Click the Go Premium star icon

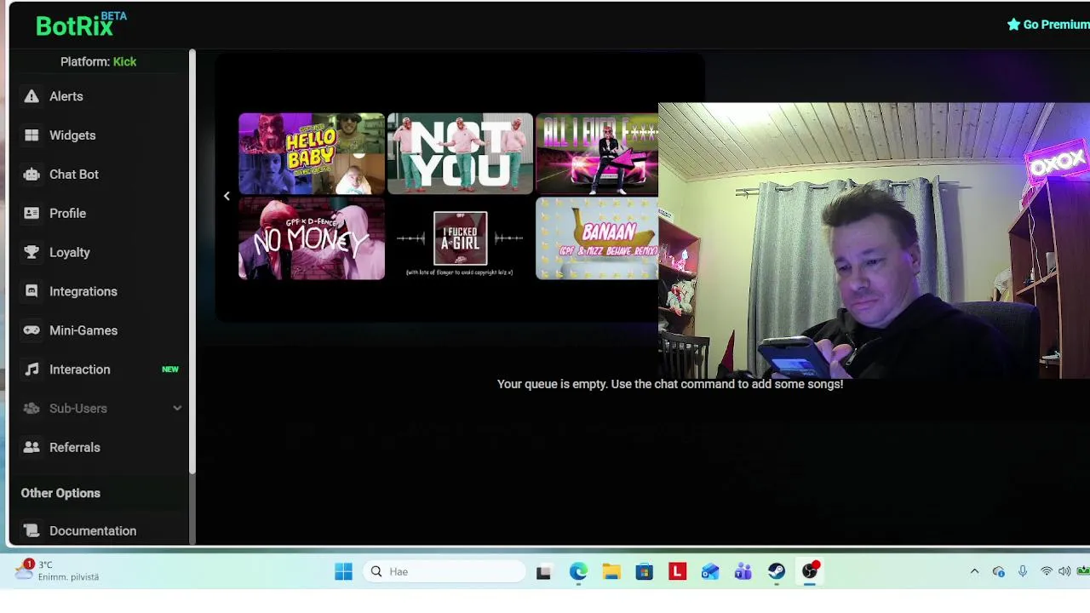coord(1013,25)
